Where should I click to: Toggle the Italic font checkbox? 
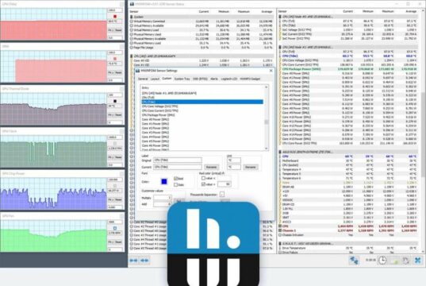click(x=175, y=185)
